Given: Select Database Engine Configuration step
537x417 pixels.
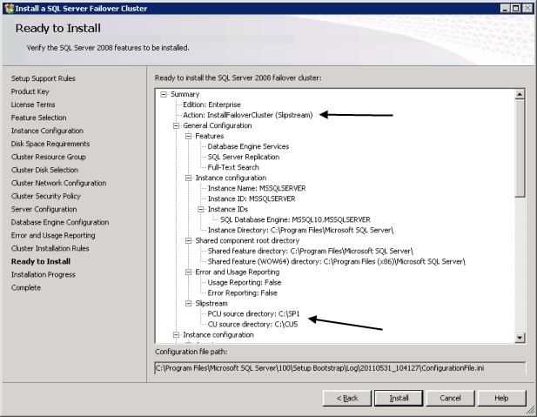Looking at the screenshot, I should click(x=60, y=222).
